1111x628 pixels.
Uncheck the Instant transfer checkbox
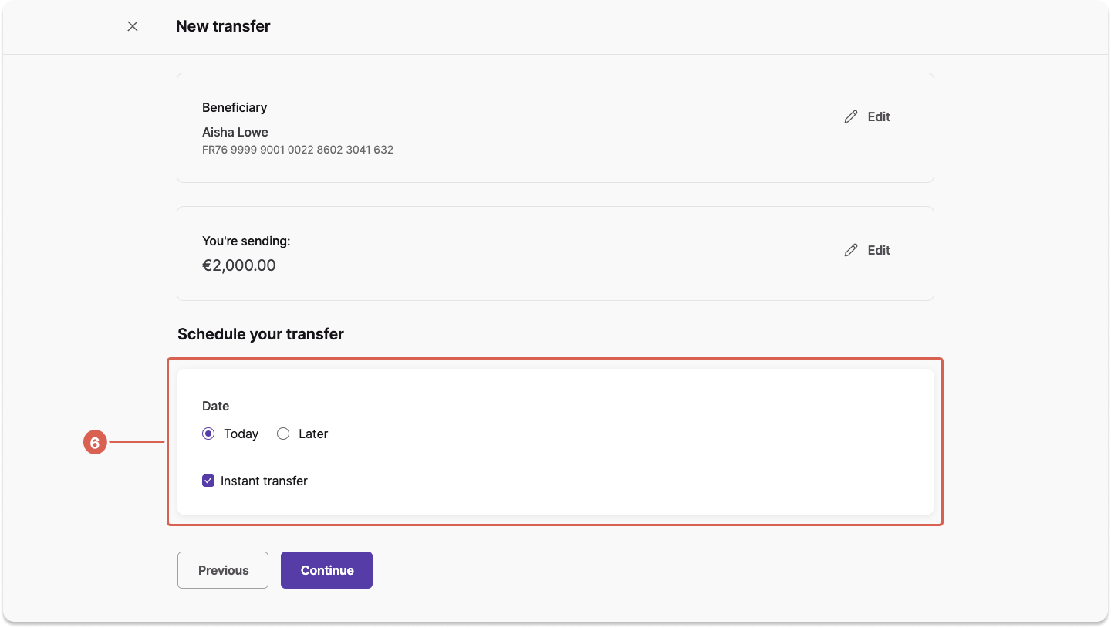click(208, 481)
